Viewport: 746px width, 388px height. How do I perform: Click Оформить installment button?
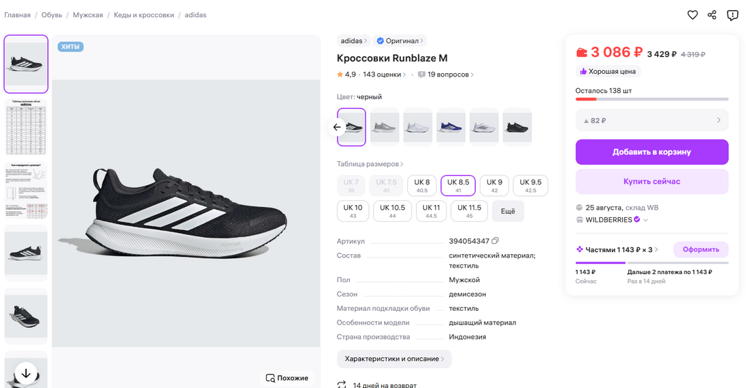pyautogui.click(x=701, y=249)
